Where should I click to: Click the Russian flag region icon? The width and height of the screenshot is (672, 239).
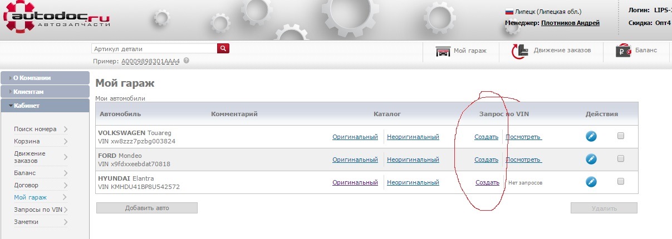coord(509,11)
